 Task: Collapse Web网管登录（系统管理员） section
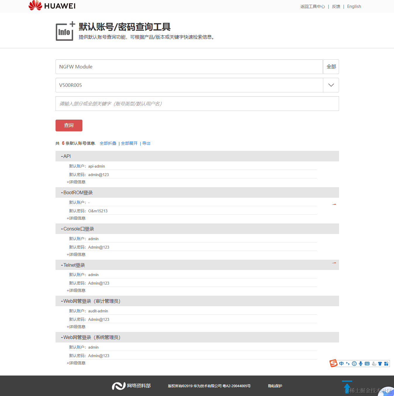(x=197, y=337)
